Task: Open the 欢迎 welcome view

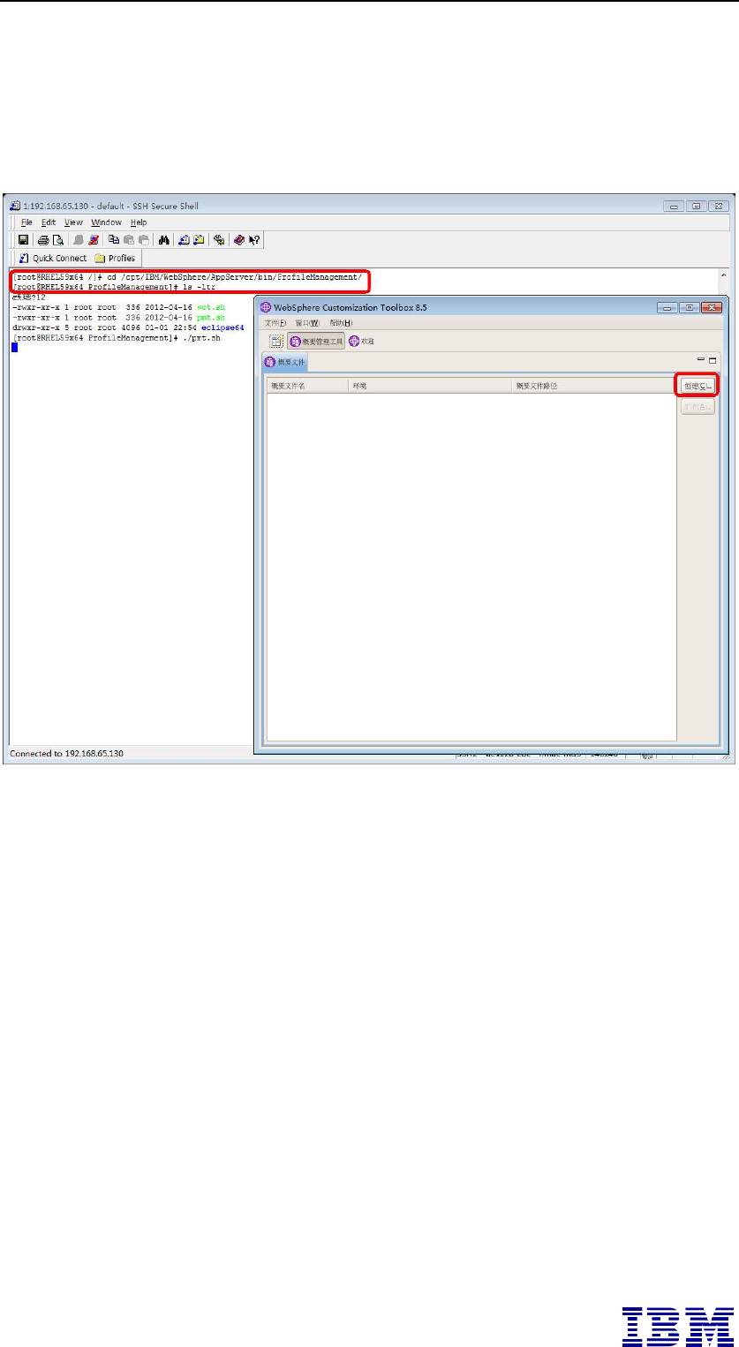Action: click(362, 341)
